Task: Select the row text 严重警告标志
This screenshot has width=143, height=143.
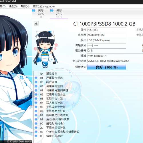Action: pyautogui.click(x=54, y=78)
